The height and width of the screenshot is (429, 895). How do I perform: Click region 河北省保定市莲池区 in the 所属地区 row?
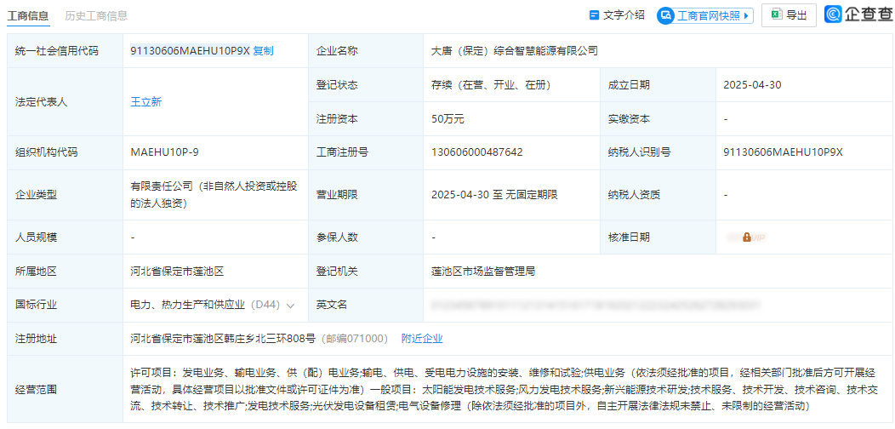tap(177, 271)
